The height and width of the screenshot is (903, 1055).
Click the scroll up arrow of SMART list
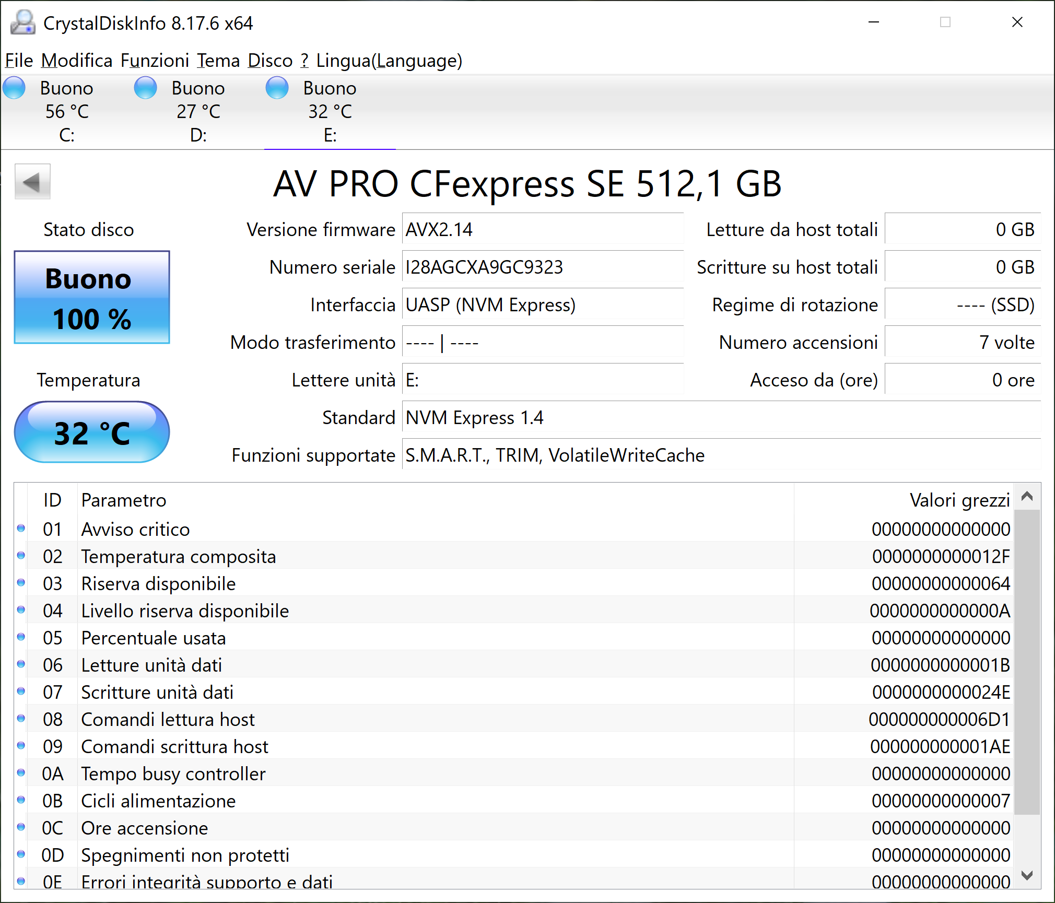point(1027,496)
